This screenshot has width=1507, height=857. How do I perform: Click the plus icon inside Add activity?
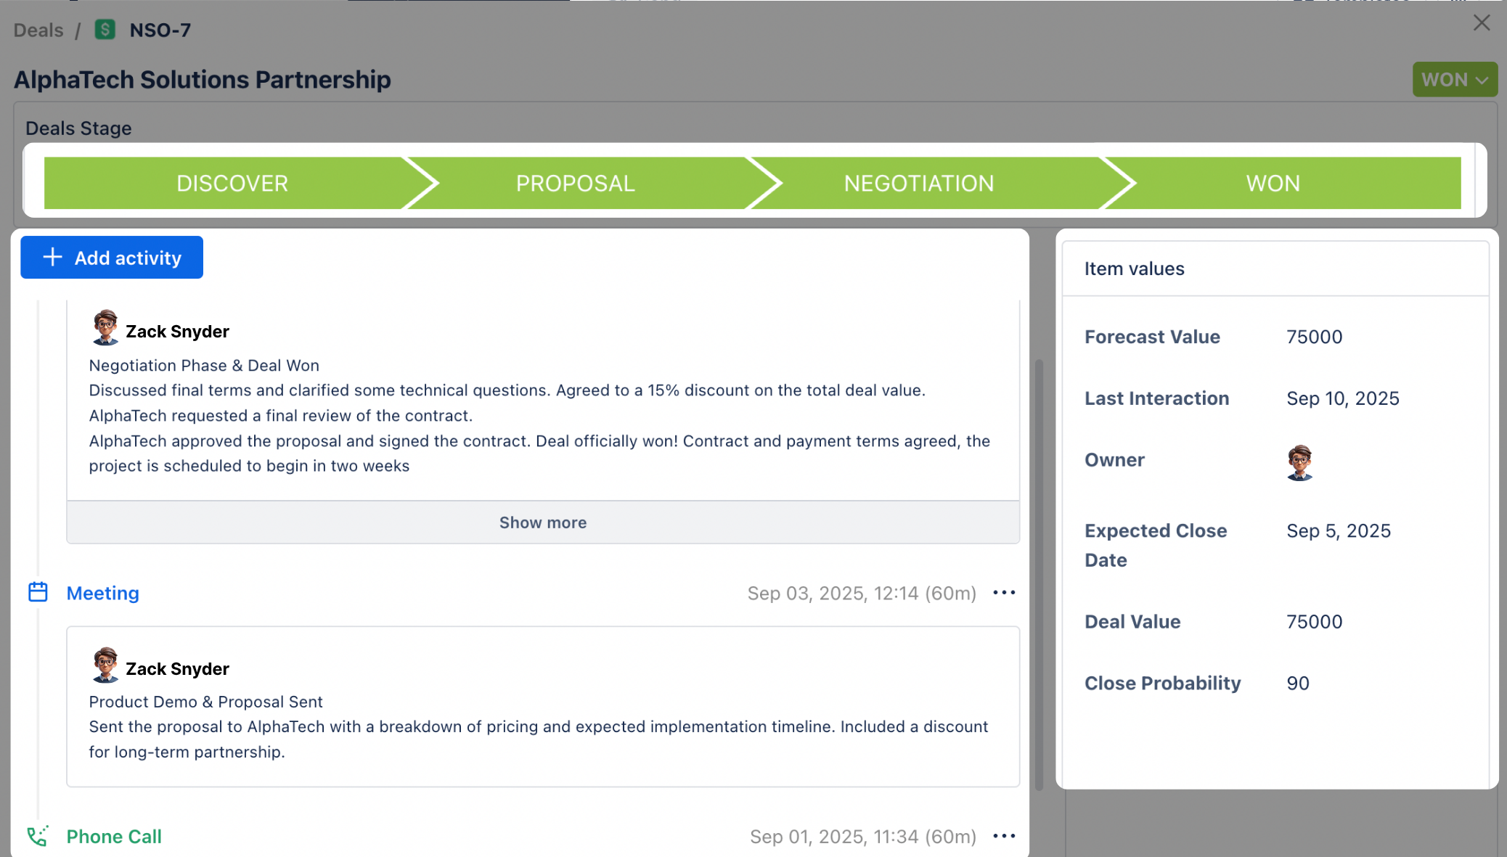(52, 257)
